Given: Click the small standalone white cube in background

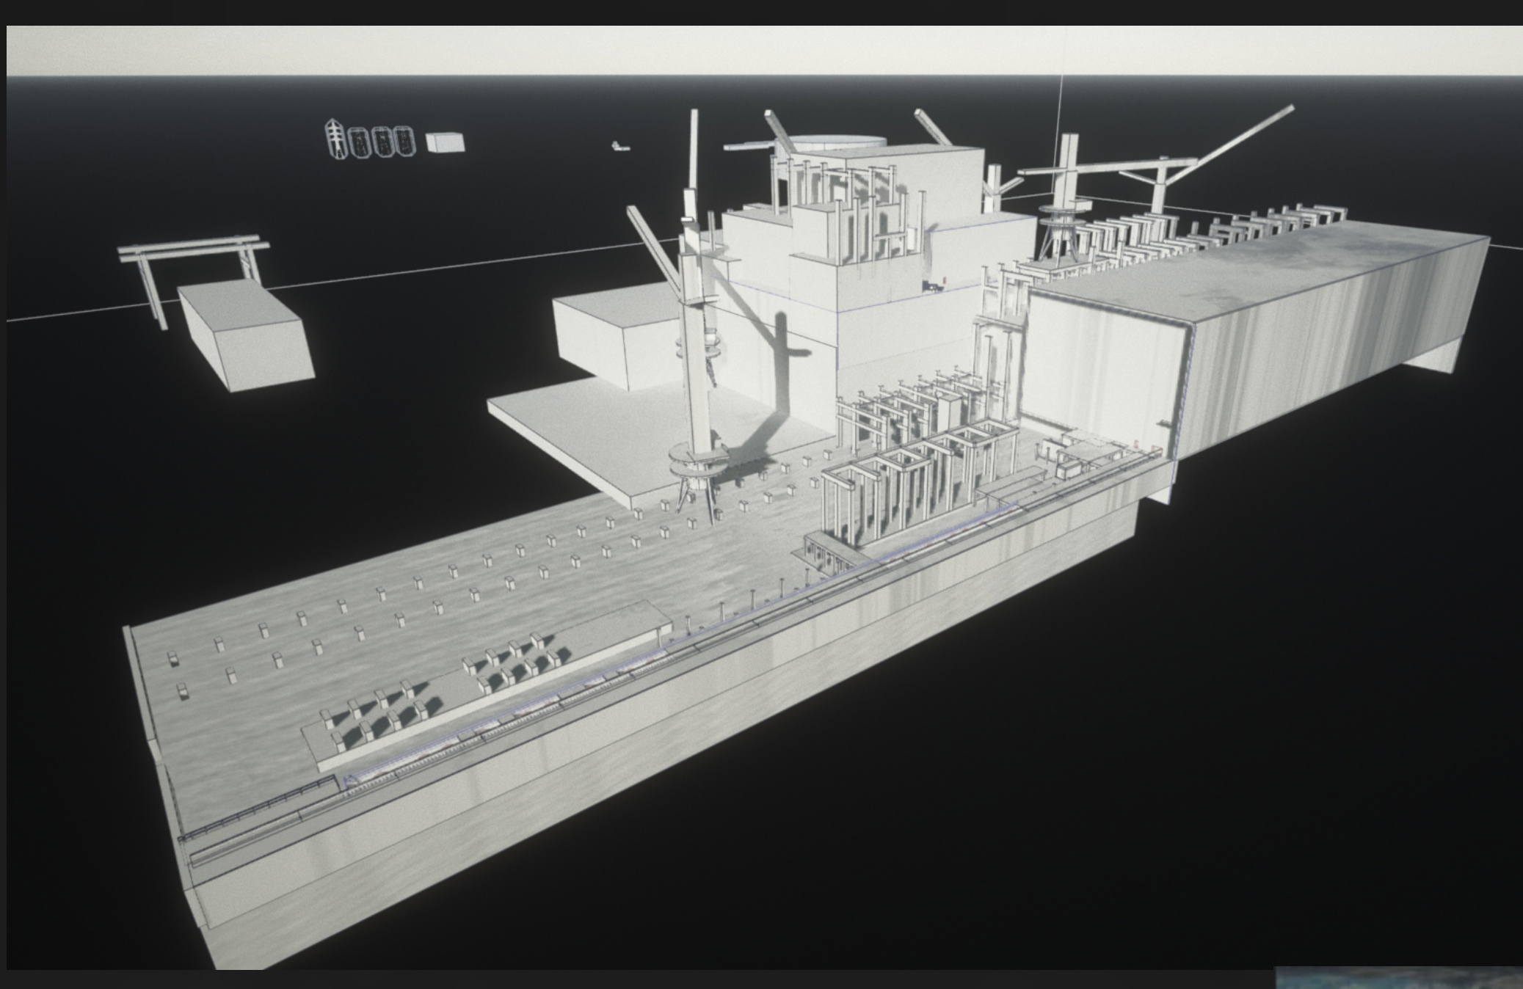Looking at the screenshot, I should click(445, 142).
